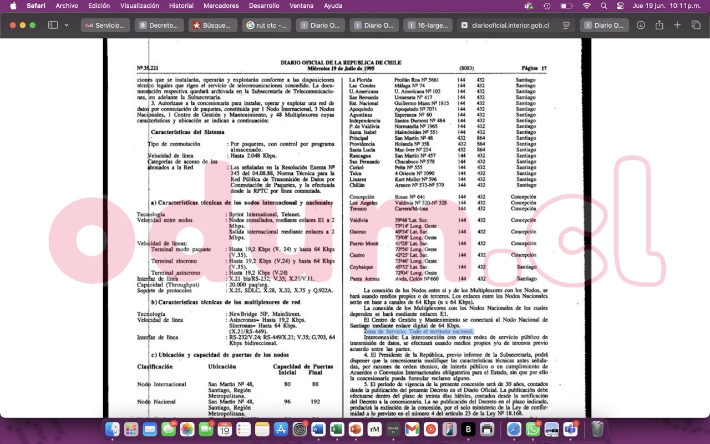
Task: Open Control Center toggles in menu bar
Action: tap(620, 6)
